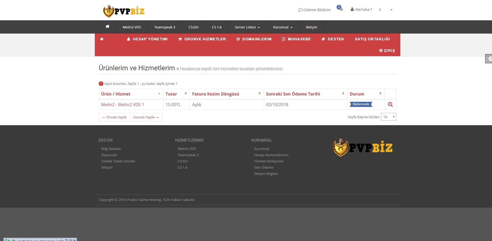Open HESAP YÖNETIMI menu
The height and width of the screenshot is (241, 492).
[147, 39]
